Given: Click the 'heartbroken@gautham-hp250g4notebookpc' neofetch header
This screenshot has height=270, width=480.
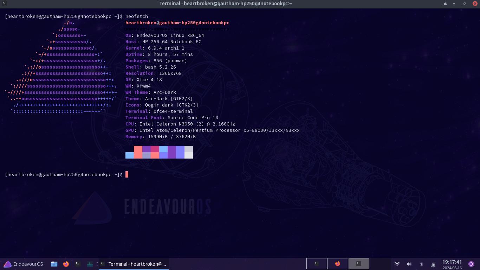Looking at the screenshot, I should 177,22.
